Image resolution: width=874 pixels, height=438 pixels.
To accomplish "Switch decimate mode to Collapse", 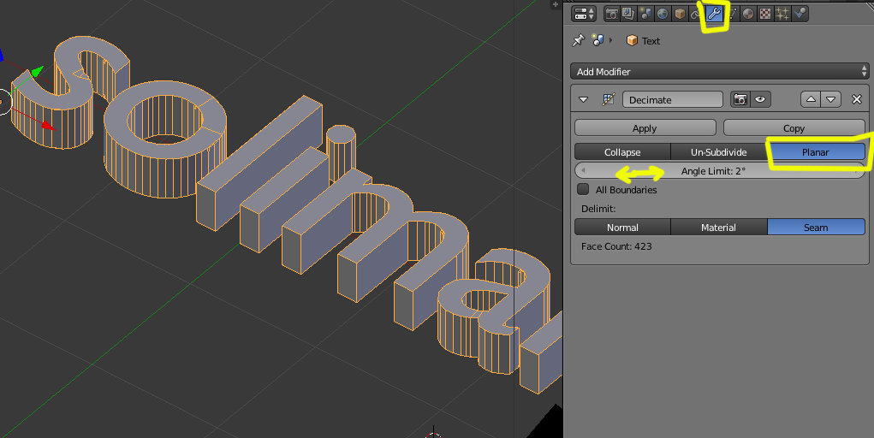I will [622, 152].
